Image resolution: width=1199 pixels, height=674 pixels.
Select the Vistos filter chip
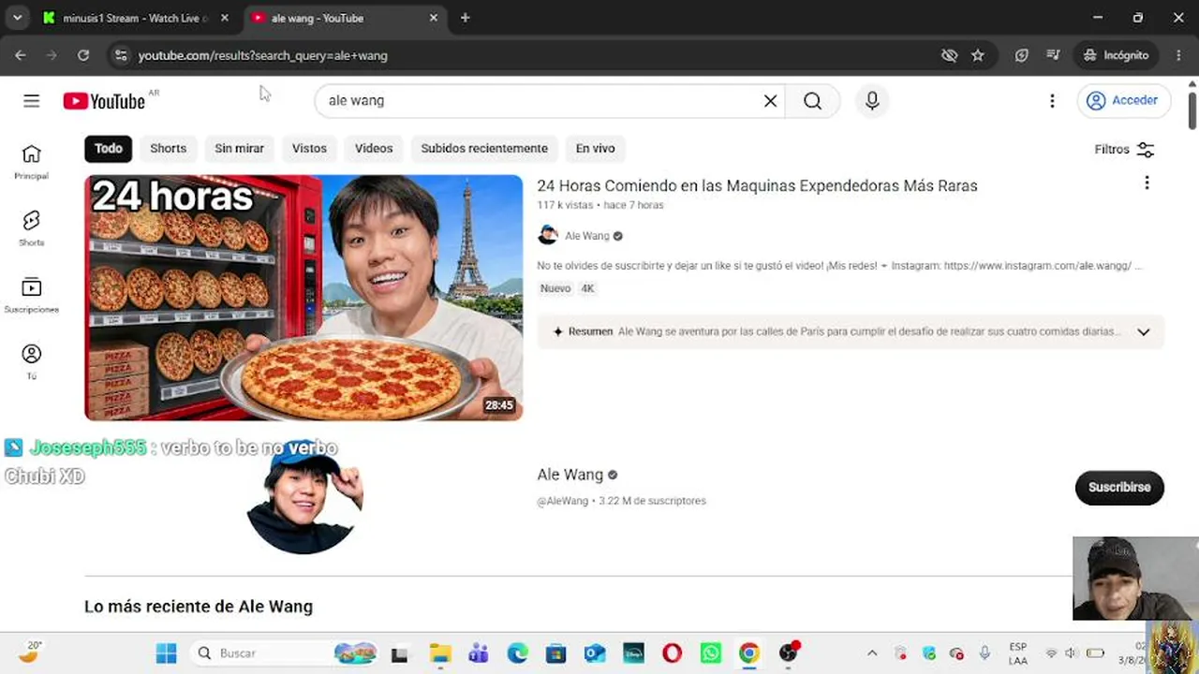309,148
